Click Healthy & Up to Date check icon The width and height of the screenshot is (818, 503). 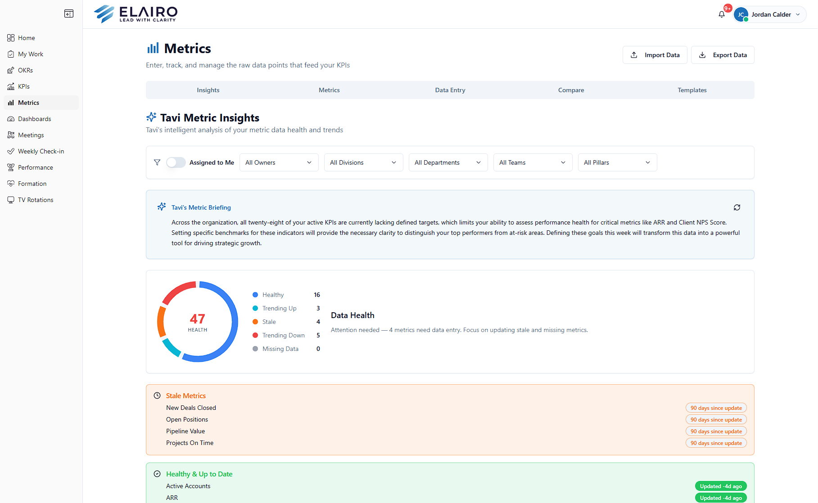[x=157, y=474]
